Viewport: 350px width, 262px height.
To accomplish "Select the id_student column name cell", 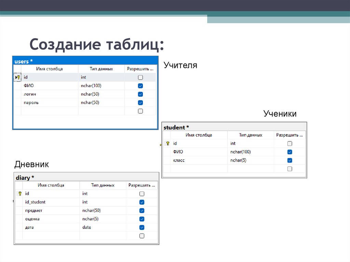I will click(51, 202).
